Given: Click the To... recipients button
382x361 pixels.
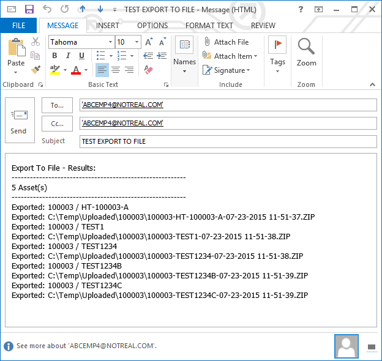Looking at the screenshot, I should click(57, 105).
